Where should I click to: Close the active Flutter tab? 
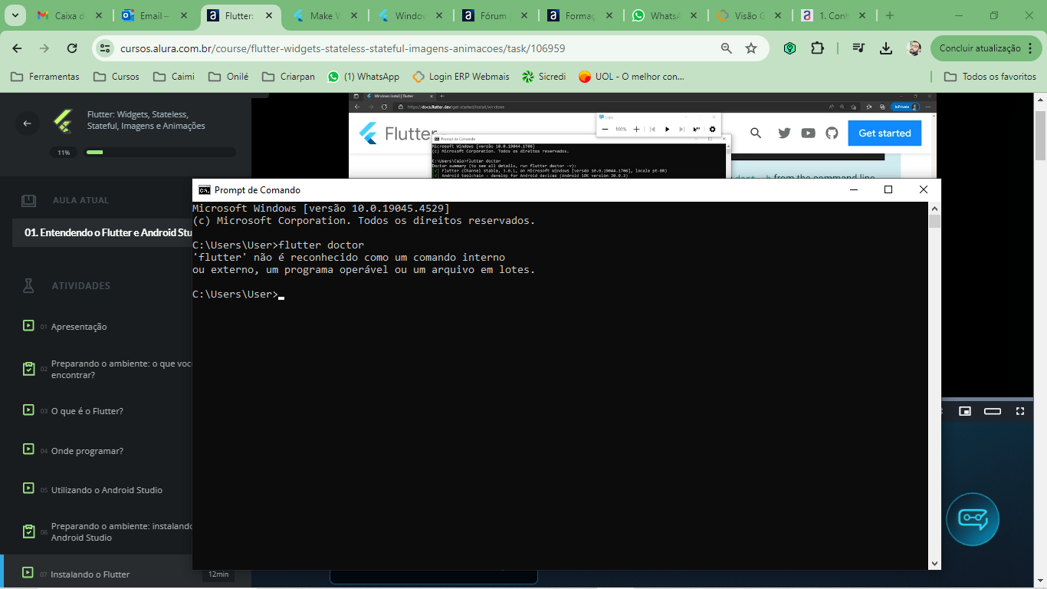(x=271, y=15)
